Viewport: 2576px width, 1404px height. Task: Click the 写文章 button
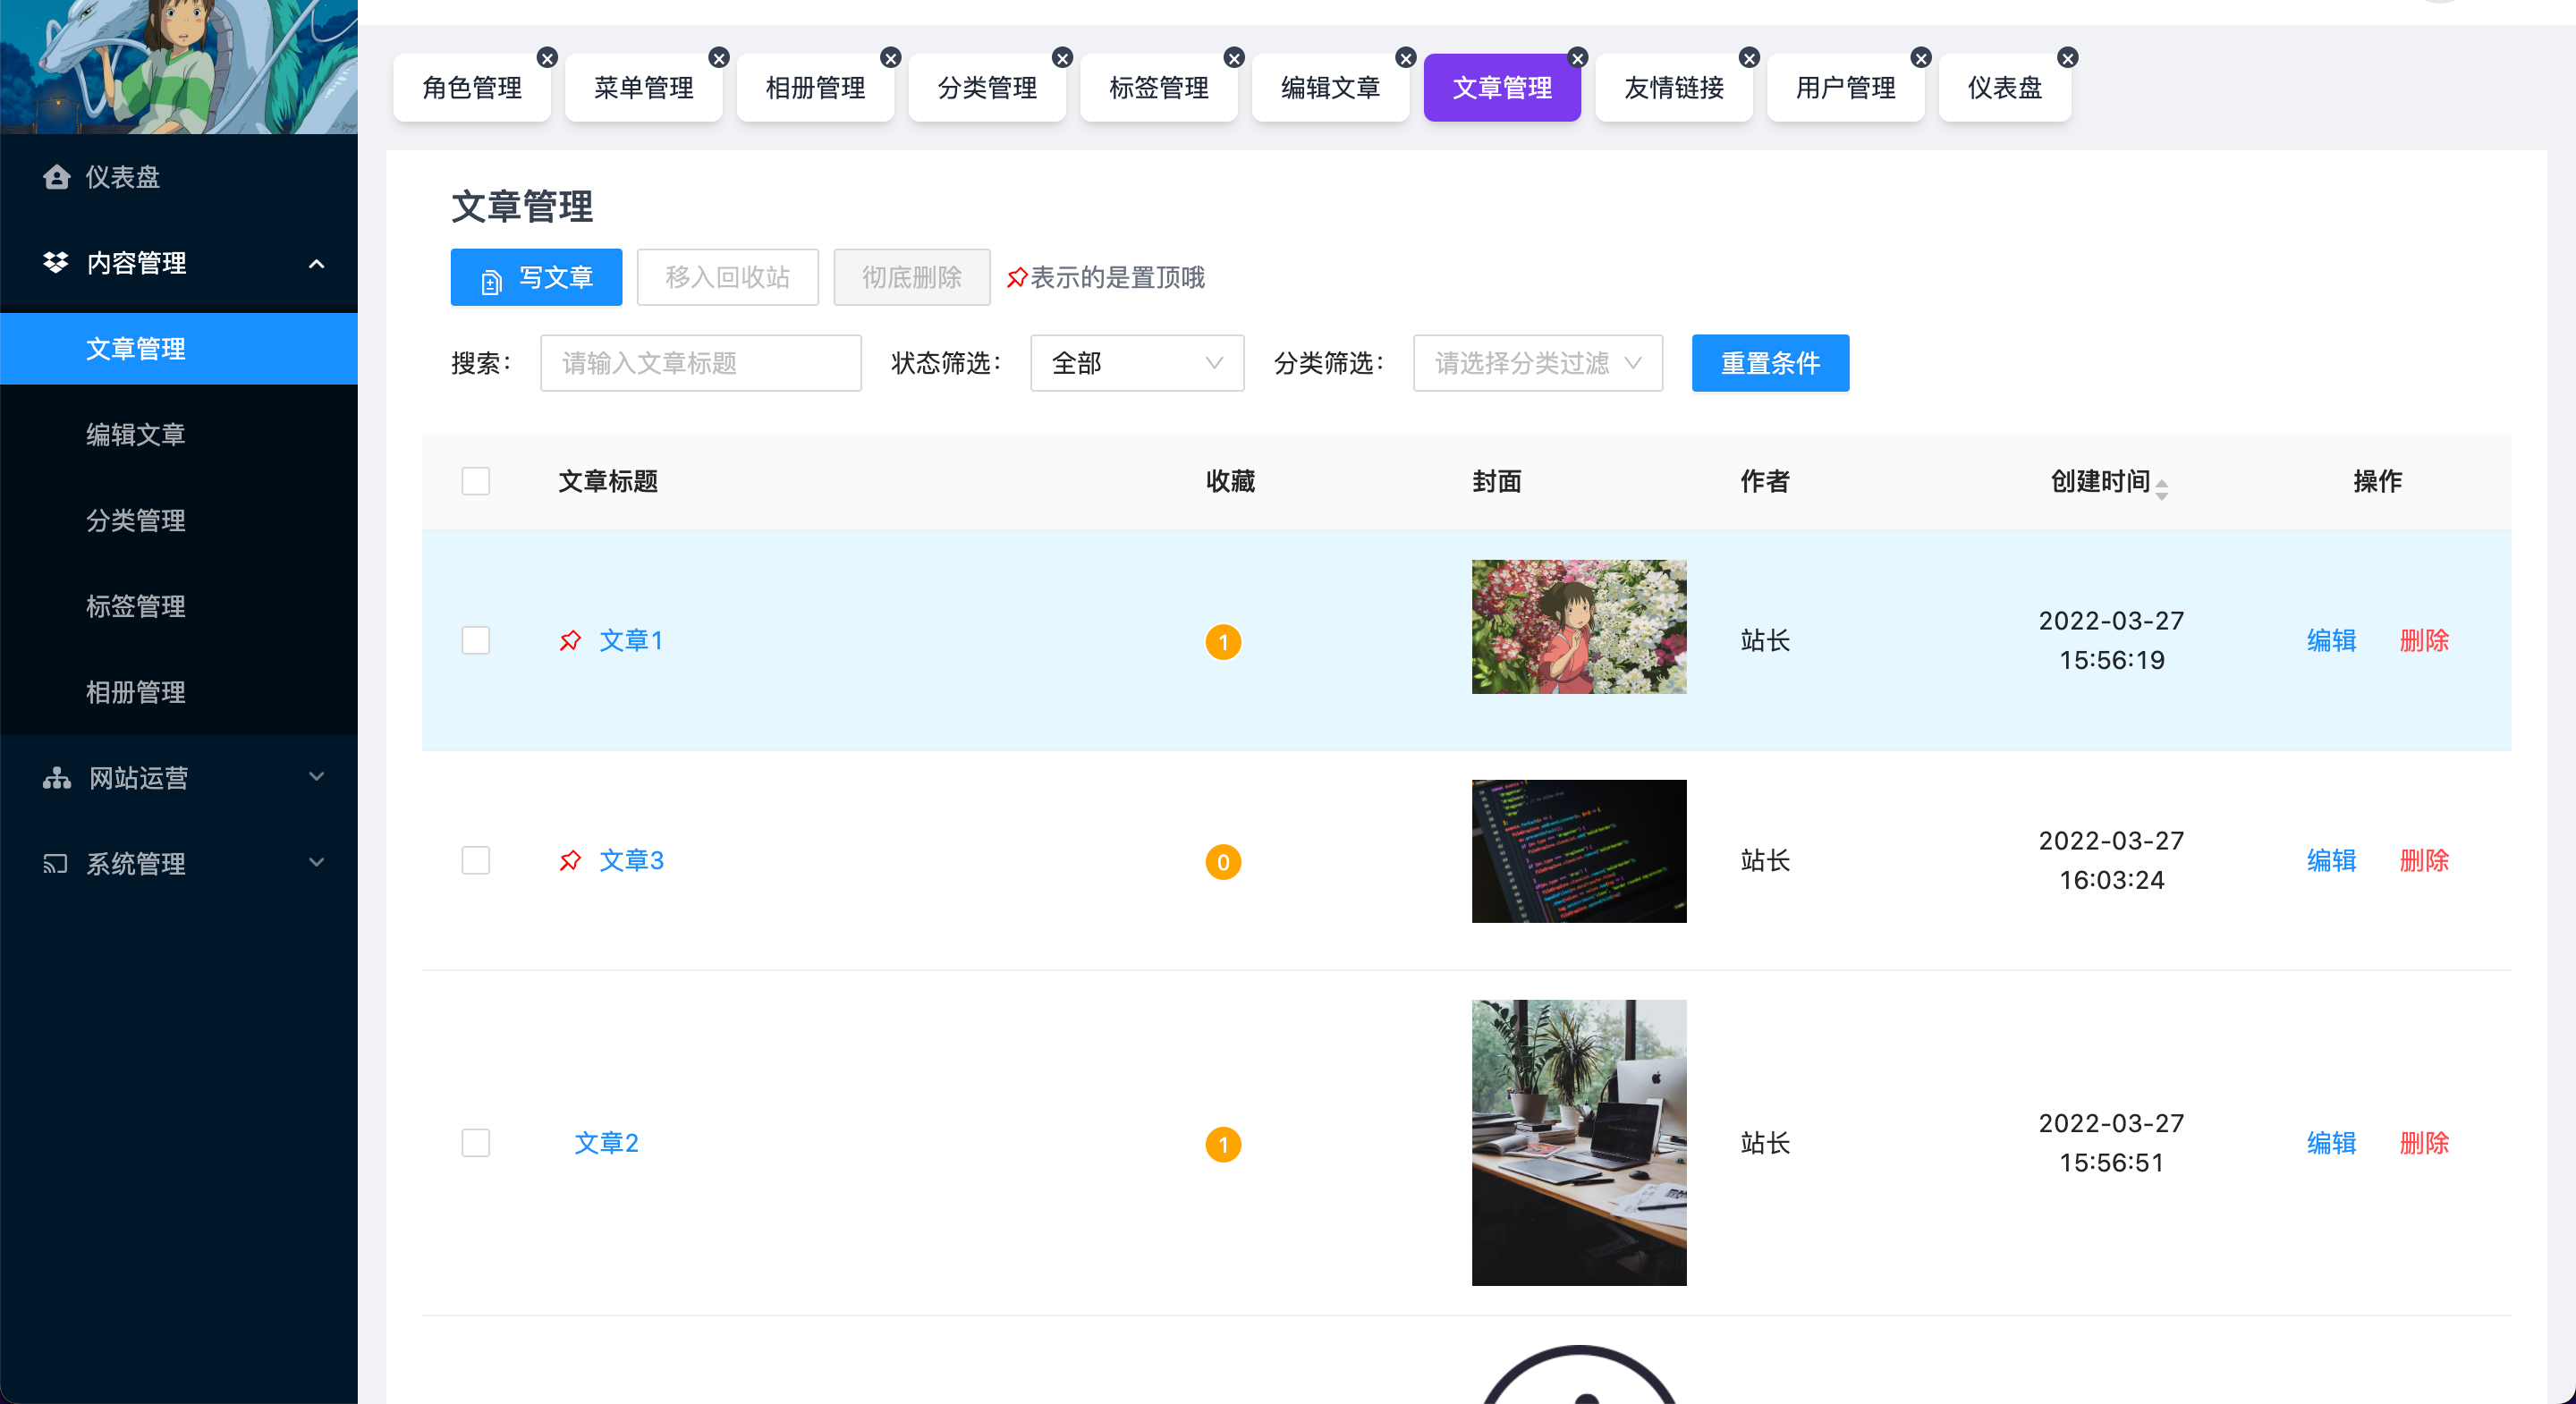pos(536,277)
